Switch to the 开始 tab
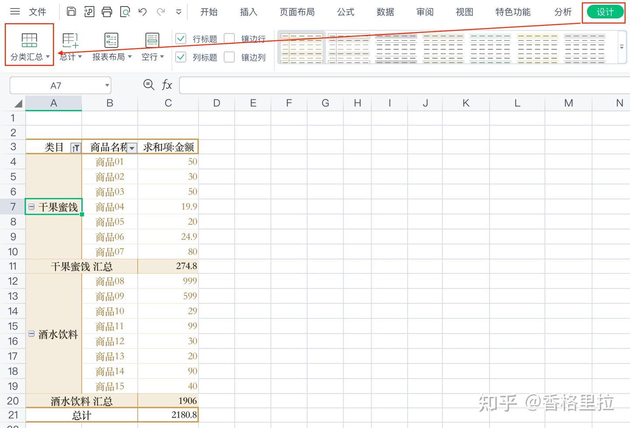 point(209,12)
